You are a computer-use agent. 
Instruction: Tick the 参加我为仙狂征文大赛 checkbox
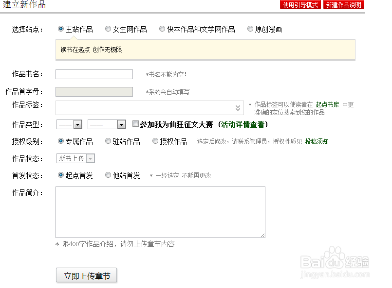[135, 124]
